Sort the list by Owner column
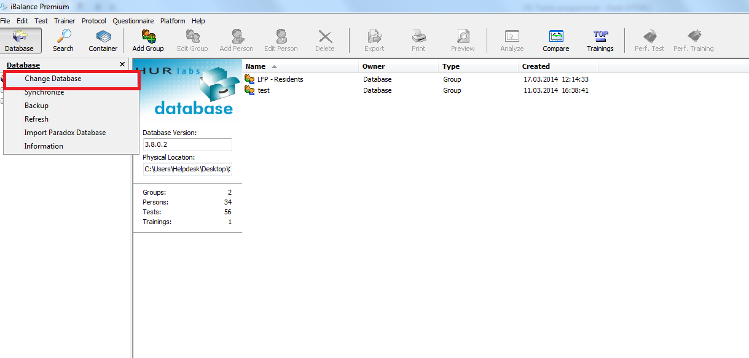This screenshot has width=749, height=358. (x=399, y=66)
